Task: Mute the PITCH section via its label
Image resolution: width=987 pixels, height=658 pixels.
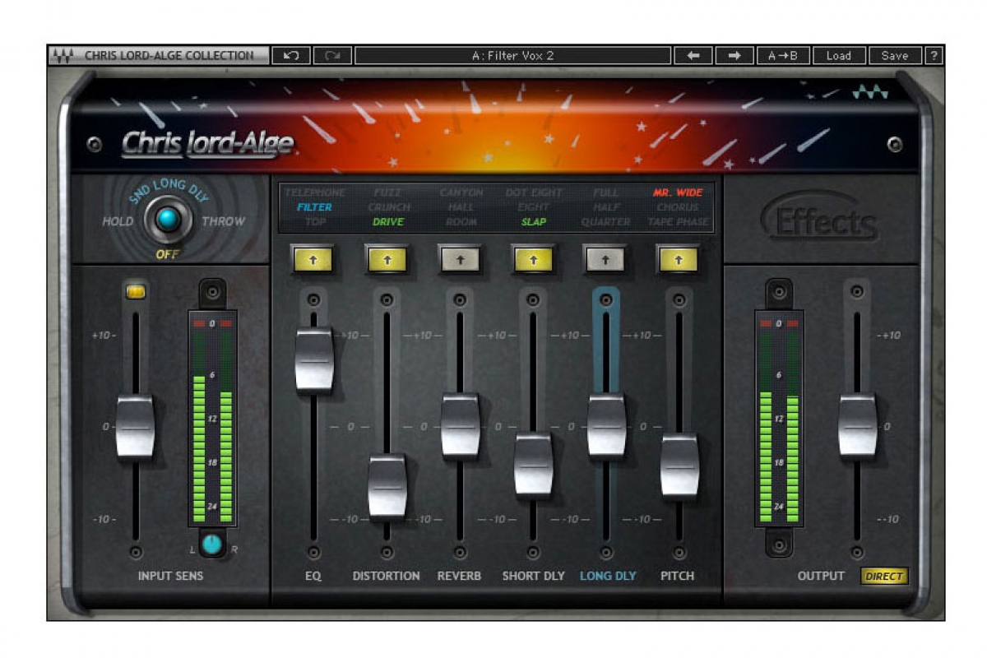Action: pyautogui.click(x=678, y=576)
